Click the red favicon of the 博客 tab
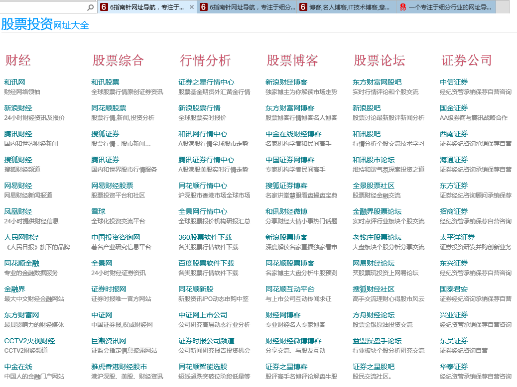Screen dimensions: 517x387 (x=303, y=7)
